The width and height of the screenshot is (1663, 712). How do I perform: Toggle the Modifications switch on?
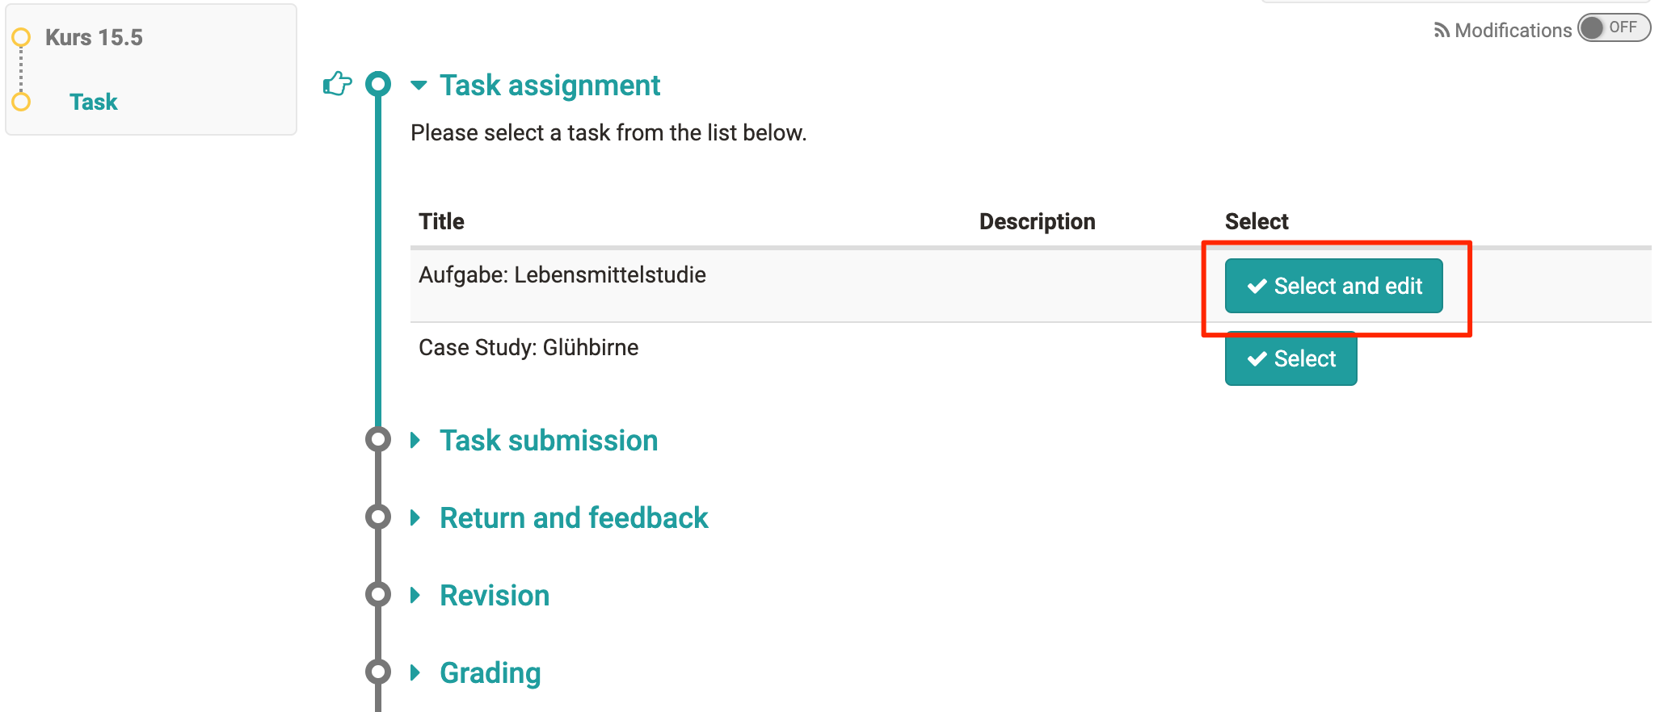(x=1613, y=28)
